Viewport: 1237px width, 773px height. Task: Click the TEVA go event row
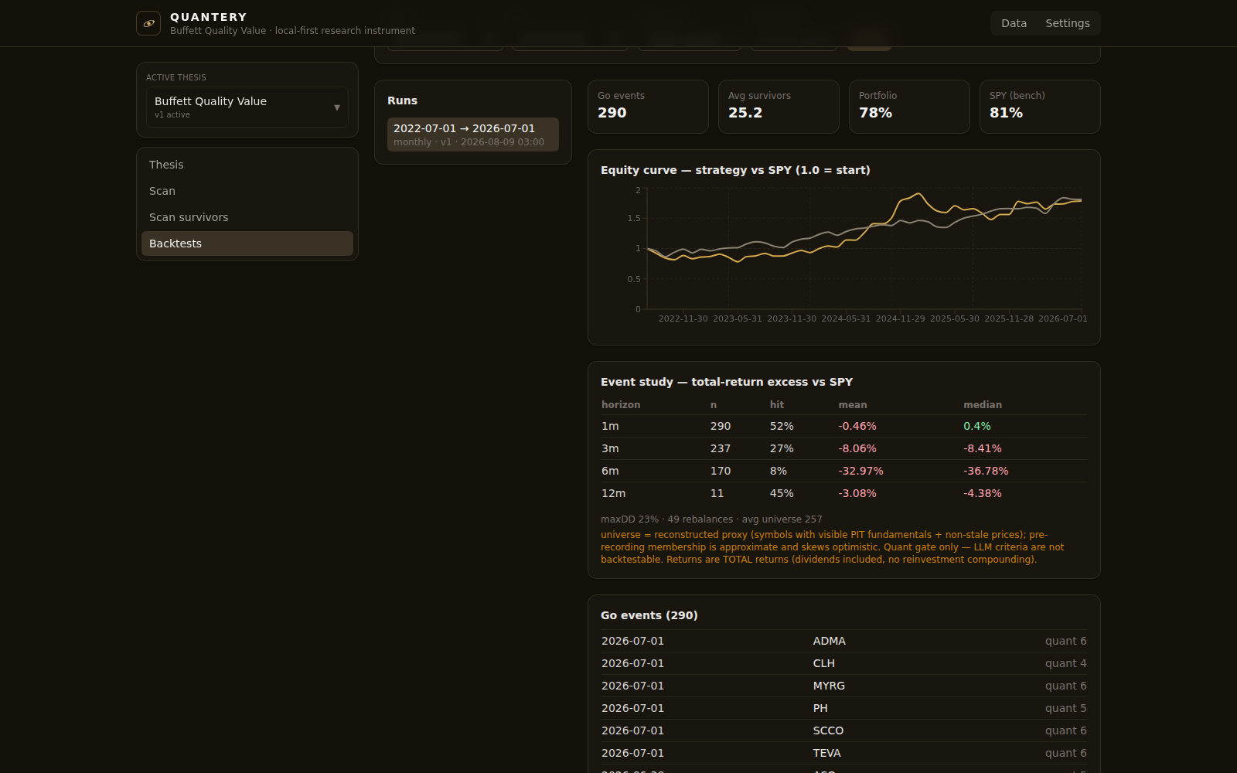click(x=844, y=753)
